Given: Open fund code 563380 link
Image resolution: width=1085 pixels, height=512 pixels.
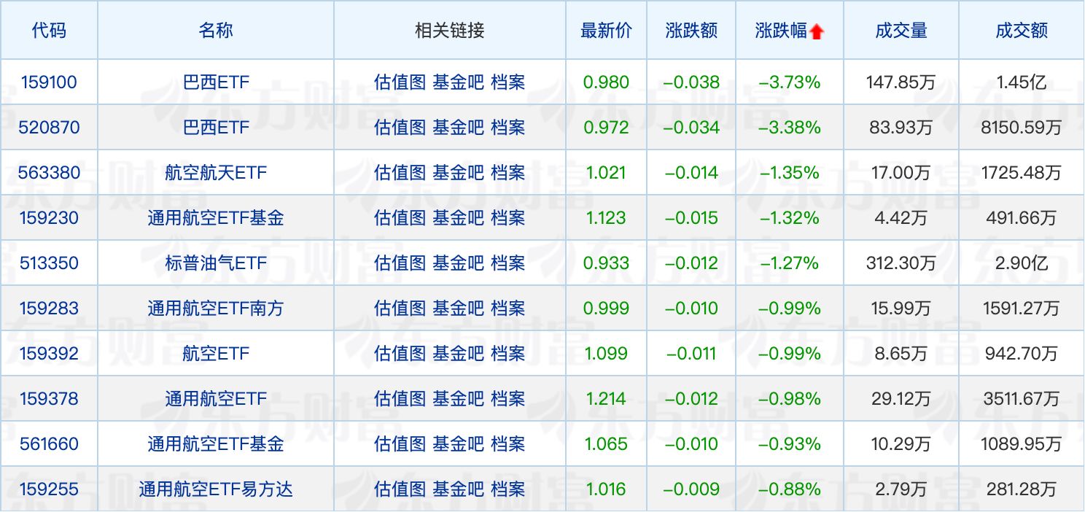Looking at the screenshot, I should click(49, 173).
